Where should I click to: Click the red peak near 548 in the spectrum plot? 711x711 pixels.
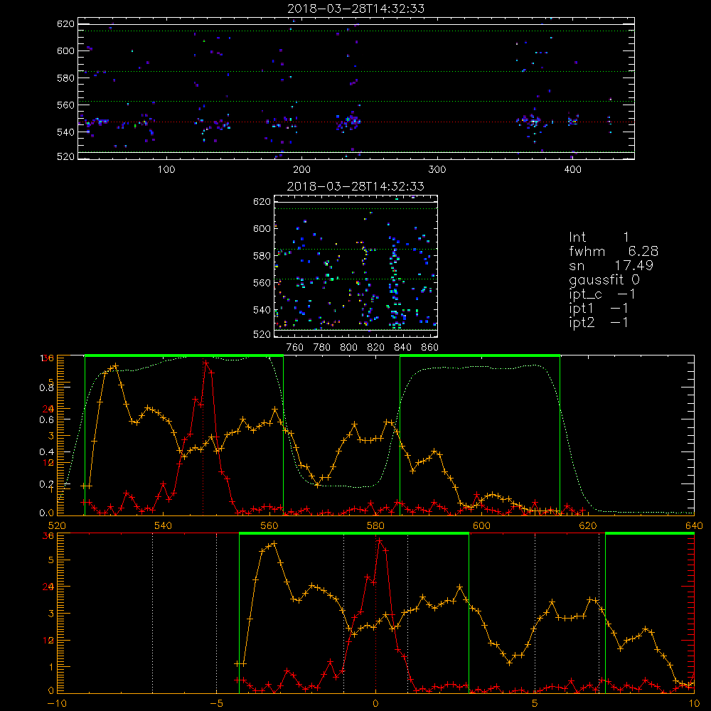[x=206, y=363]
